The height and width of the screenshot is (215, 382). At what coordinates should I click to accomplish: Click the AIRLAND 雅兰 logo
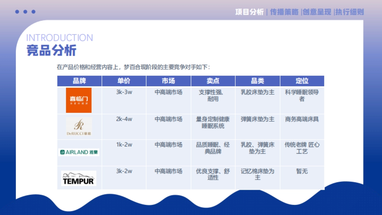click(79, 152)
